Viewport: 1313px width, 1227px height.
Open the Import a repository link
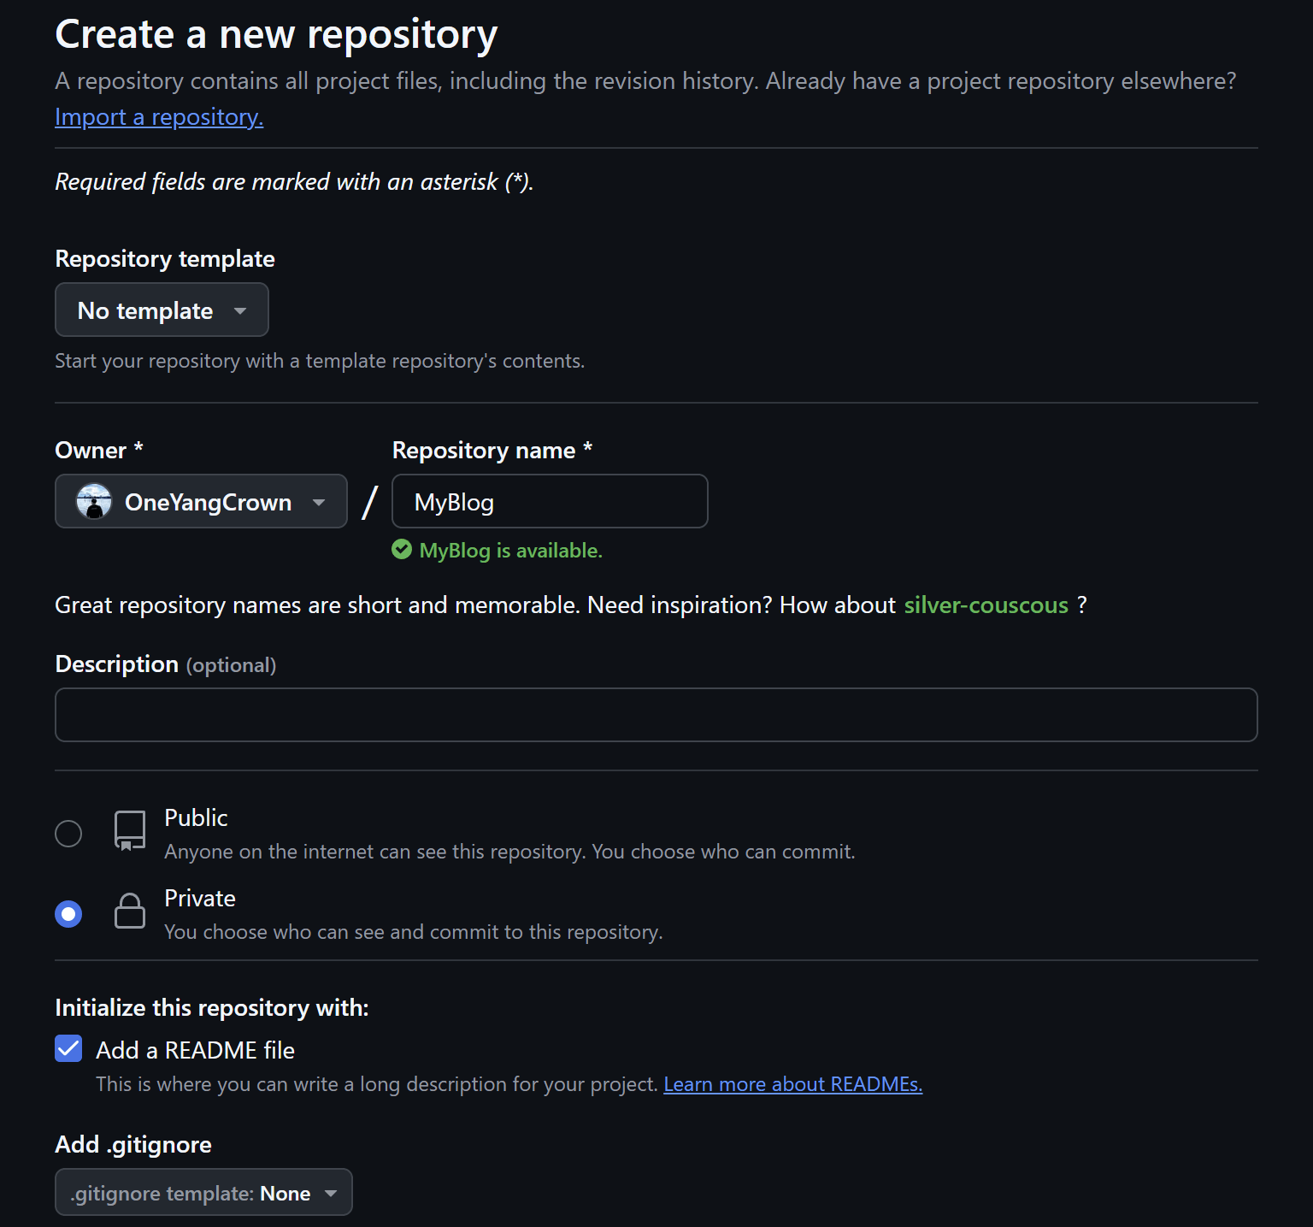pos(159,117)
